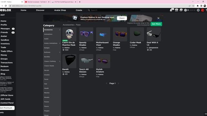This screenshot has height=116, width=207.
Task: Open the Deal With It 1.5 thumbnail
Action: pos(154,34)
